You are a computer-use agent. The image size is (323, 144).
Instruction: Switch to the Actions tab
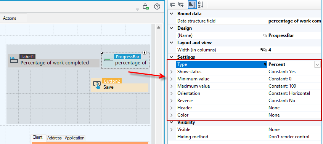(x=10, y=18)
